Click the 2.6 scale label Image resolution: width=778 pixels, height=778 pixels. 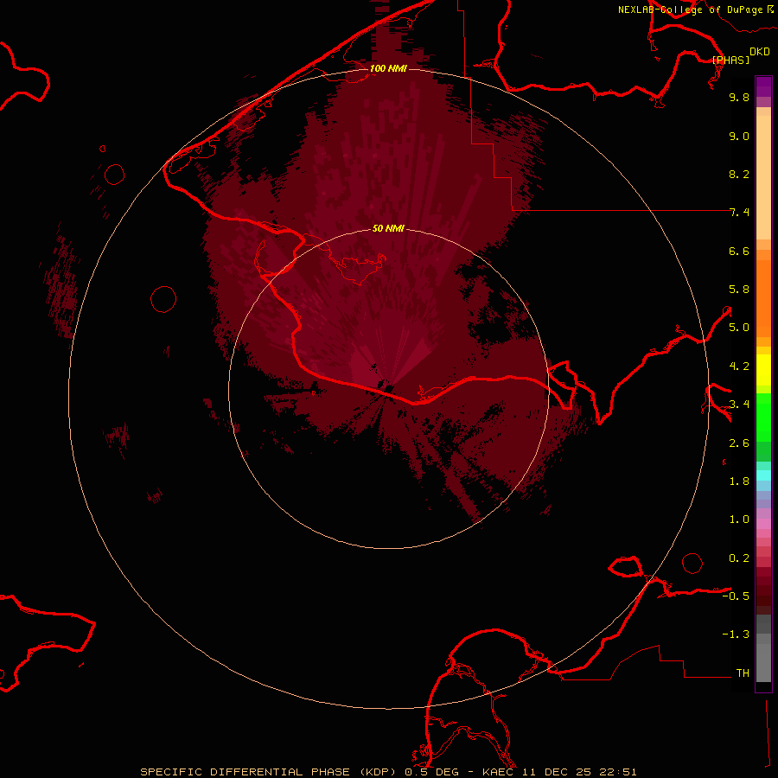coord(739,443)
